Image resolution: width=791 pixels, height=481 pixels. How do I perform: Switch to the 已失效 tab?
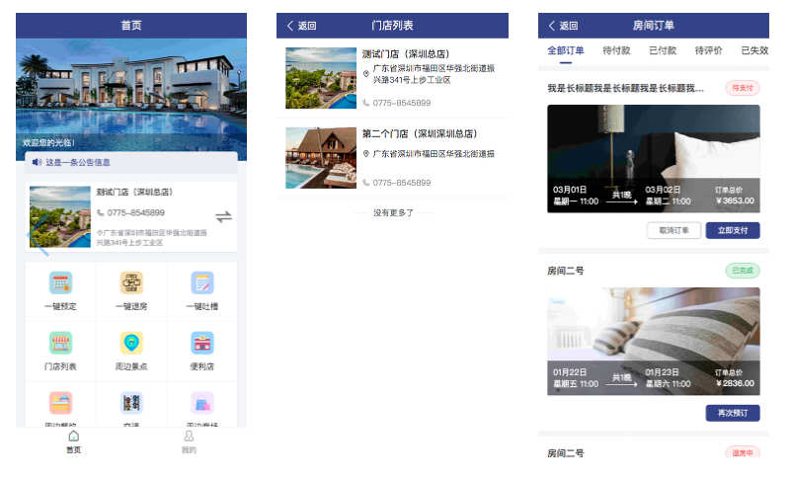click(754, 50)
